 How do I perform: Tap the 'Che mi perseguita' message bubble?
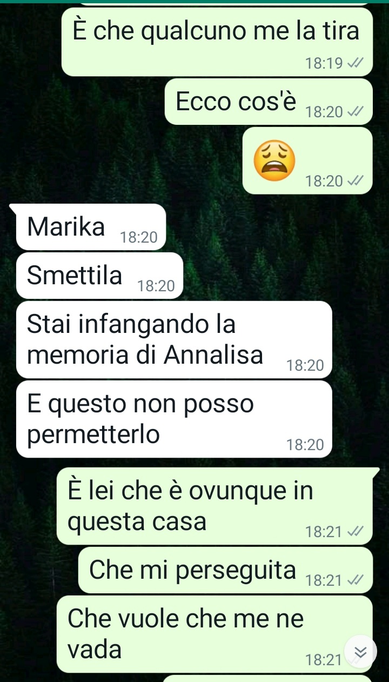[226, 570]
